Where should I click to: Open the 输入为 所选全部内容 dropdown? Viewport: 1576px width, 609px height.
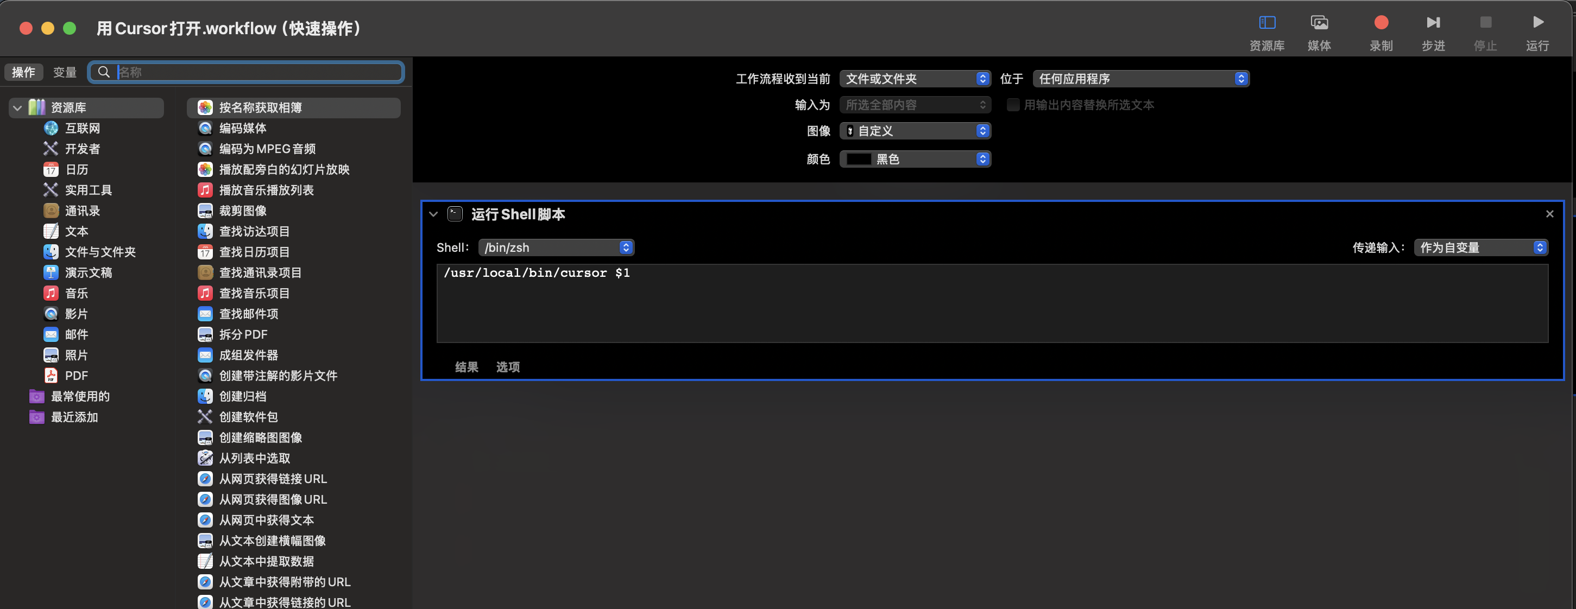[915, 105]
